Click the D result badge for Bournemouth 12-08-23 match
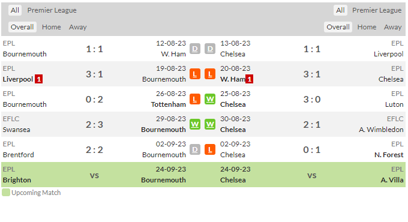This screenshot has height=222, width=408. (x=195, y=49)
